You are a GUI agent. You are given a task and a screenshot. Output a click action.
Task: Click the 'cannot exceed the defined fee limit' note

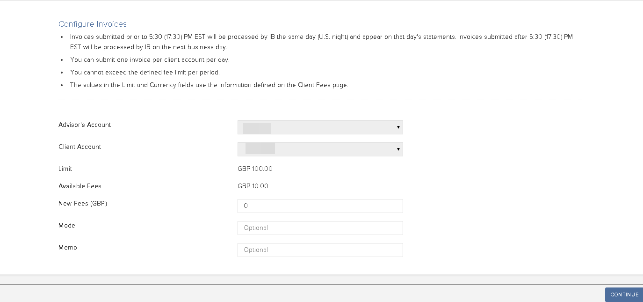click(x=145, y=73)
